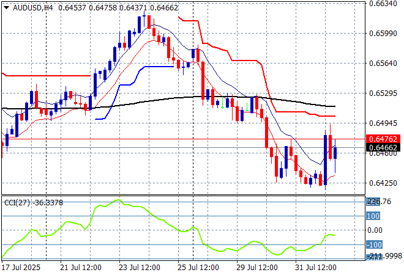Select the 31 Jul 12:00 time label
The width and height of the screenshot is (404, 275).
pos(316,268)
